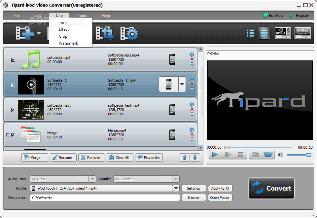Move selected item up with arrow button

185,157
